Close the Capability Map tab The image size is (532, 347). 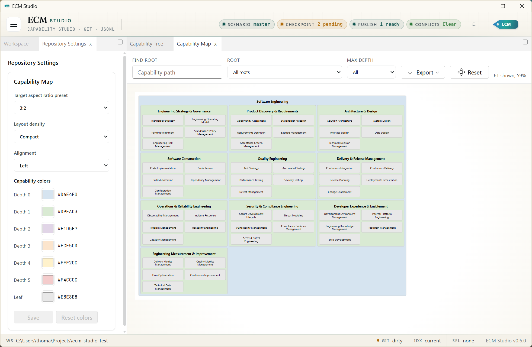[216, 44]
